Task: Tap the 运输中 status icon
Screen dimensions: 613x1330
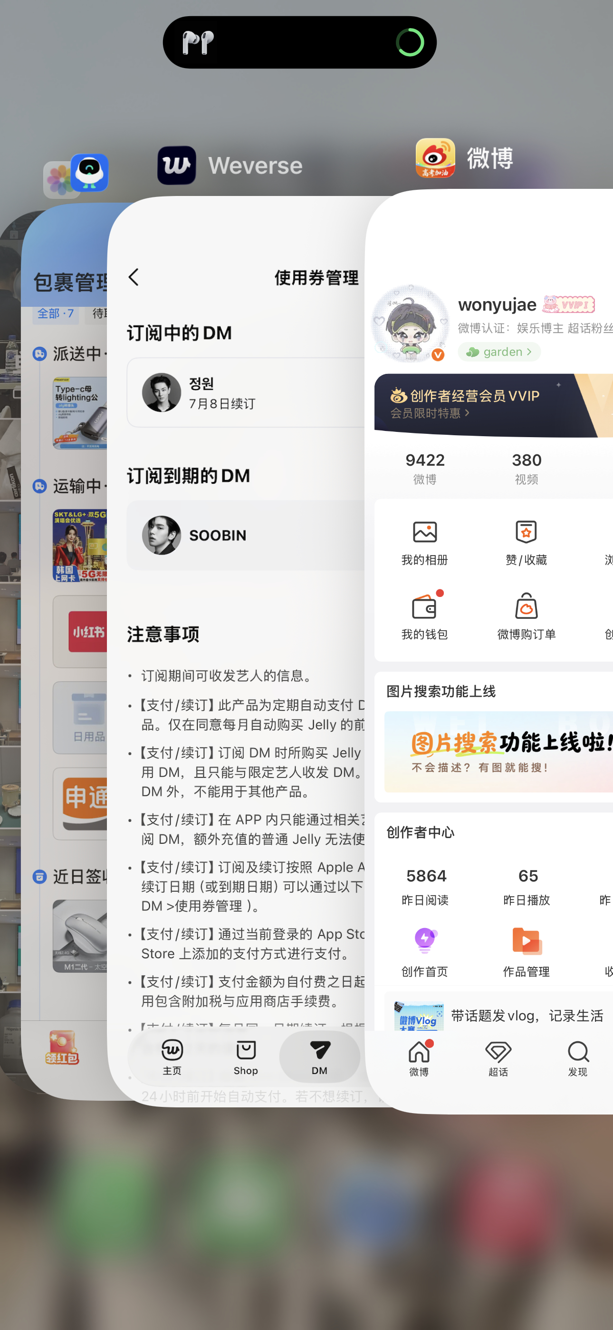Action: tap(40, 486)
